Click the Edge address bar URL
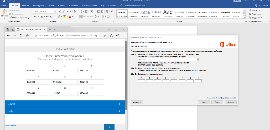This screenshot has height=130, width=270. click(x=63, y=36)
